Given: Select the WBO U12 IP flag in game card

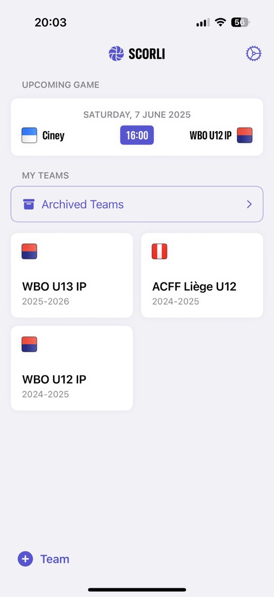Looking at the screenshot, I should 244,135.
